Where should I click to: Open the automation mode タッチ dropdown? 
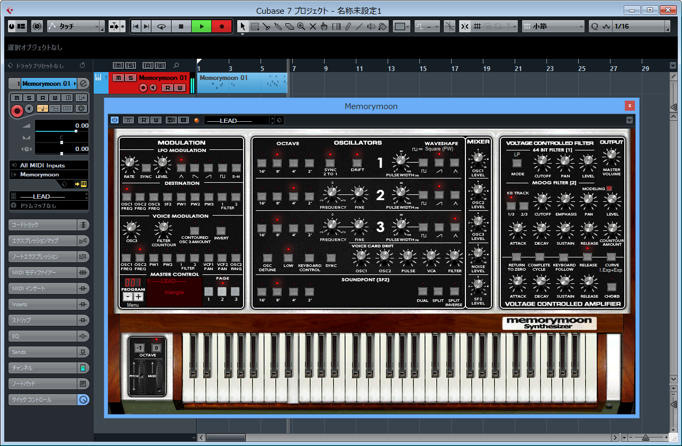click(76, 26)
